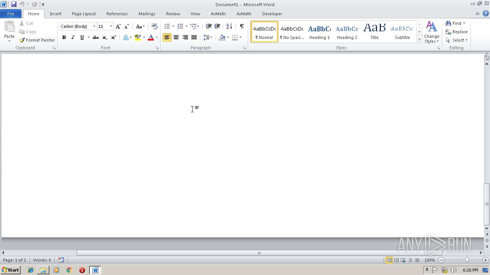Switch to Web Layout view
Image resolution: width=490 pixels, height=275 pixels.
pos(403,260)
